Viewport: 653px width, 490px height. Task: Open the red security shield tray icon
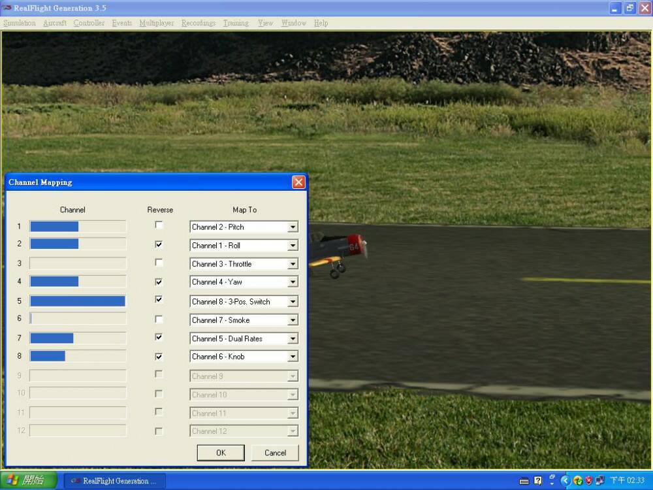point(588,480)
